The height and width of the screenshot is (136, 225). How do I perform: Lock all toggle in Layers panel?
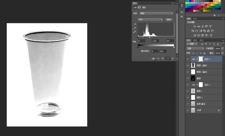click(x=204, y=53)
